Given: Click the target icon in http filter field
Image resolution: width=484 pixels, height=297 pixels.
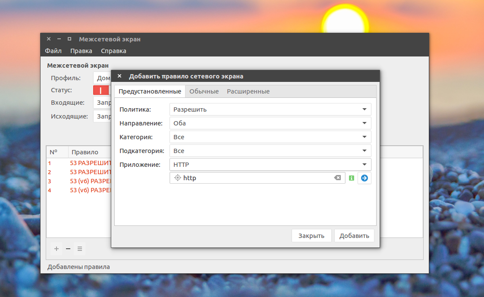Looking at the screenshot, I should 177,178.
